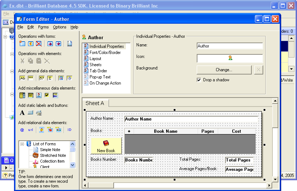Screen dimensions: 297x191
Task: Open the Options menu
Action: [x=60, y=27]
